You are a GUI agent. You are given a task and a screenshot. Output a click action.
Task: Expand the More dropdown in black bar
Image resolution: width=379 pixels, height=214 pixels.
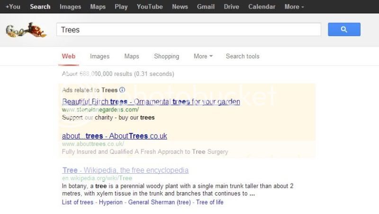coord(294,7)
